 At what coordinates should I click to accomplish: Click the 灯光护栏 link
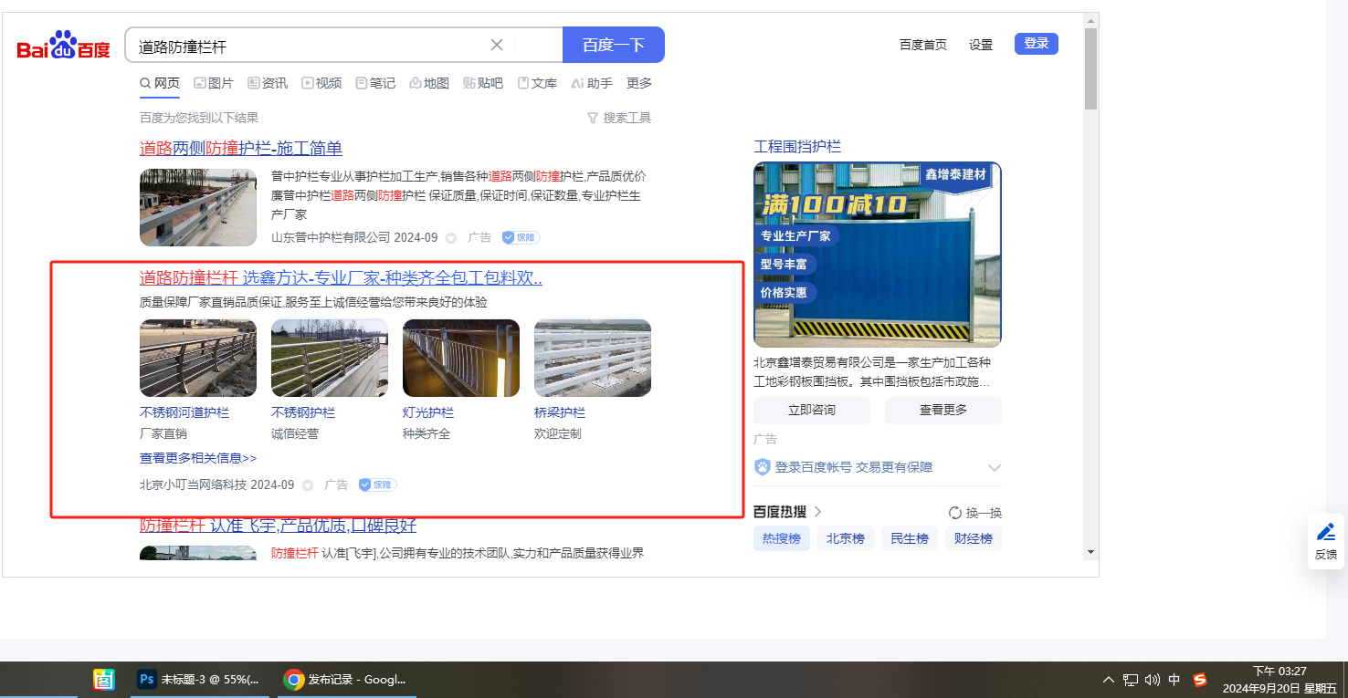tap(428, 412)
